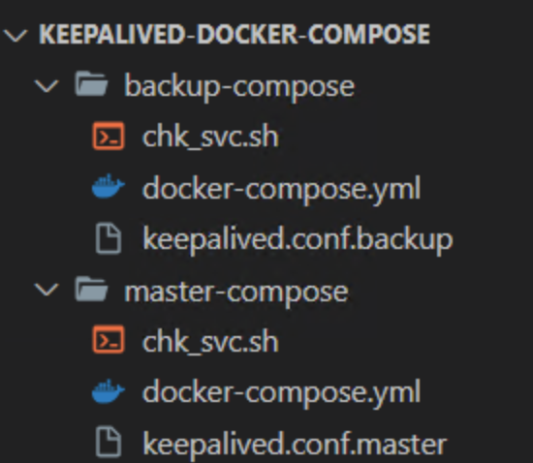533x463 pixels.
Task: Collapse the KEEPALIVED-DOCKER-COMPOSE root chevron
Action: click(x=16, y=35)
